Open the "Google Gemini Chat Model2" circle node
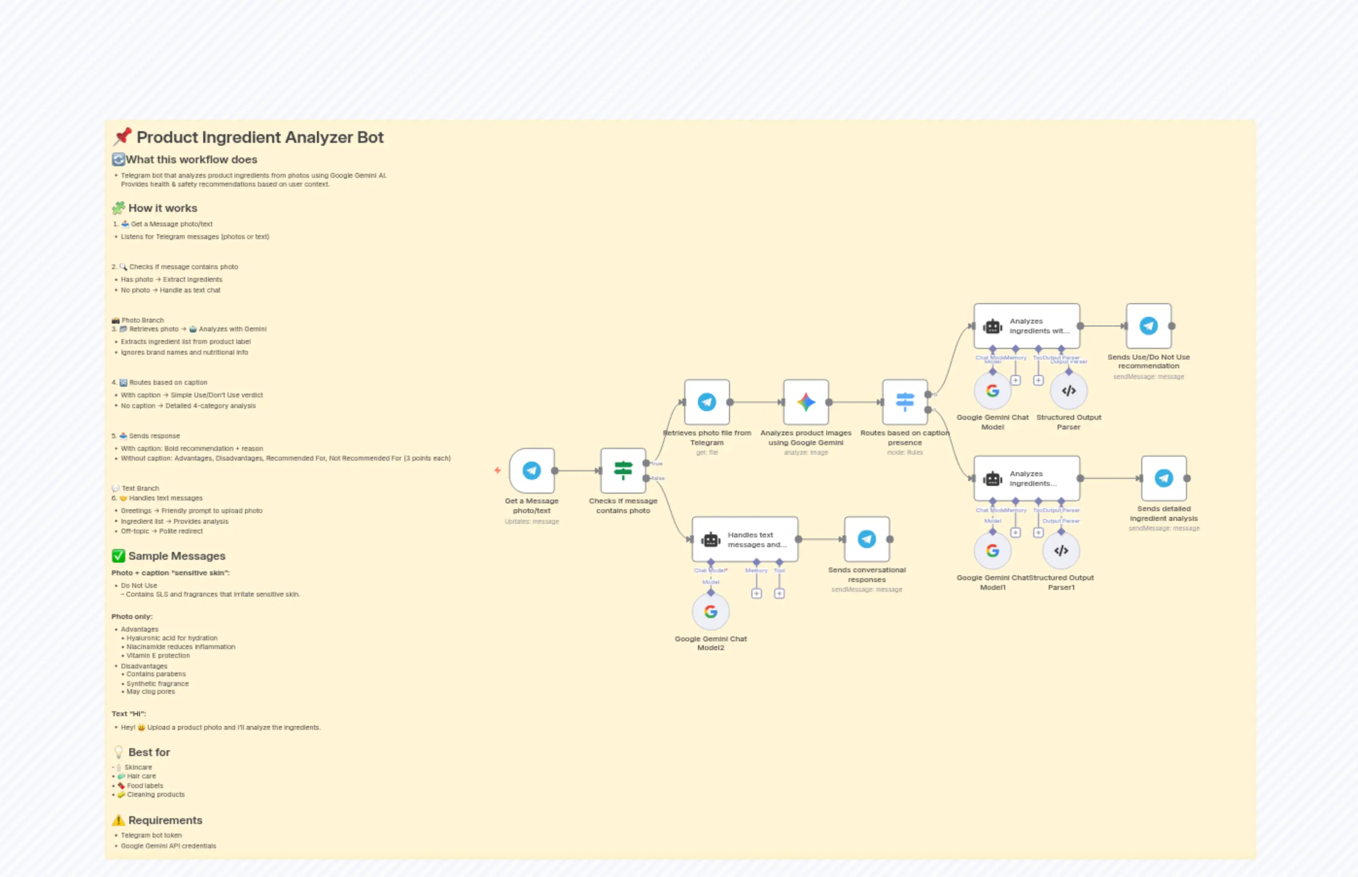Screen dimensions: 1358x877 [x=711, y=611]
